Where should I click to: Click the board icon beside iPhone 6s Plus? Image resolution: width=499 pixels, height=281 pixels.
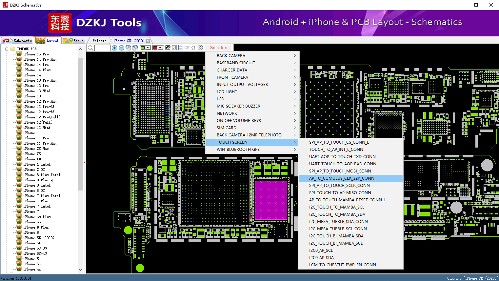19,217
